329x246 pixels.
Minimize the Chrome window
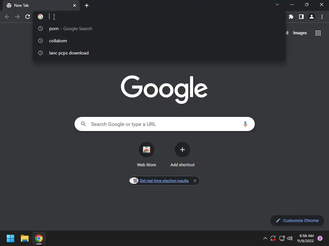tap(292, 4)
